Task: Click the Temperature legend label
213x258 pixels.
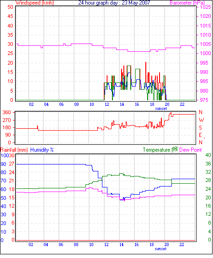Action: pyautogui.click(x=156, y=150)
